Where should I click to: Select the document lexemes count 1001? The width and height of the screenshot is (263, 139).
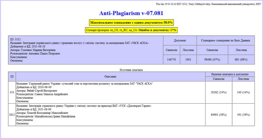[188, 59]
